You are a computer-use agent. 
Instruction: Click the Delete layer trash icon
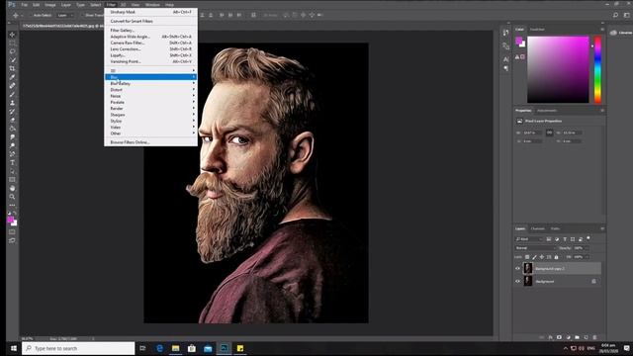tap(594, 337)
